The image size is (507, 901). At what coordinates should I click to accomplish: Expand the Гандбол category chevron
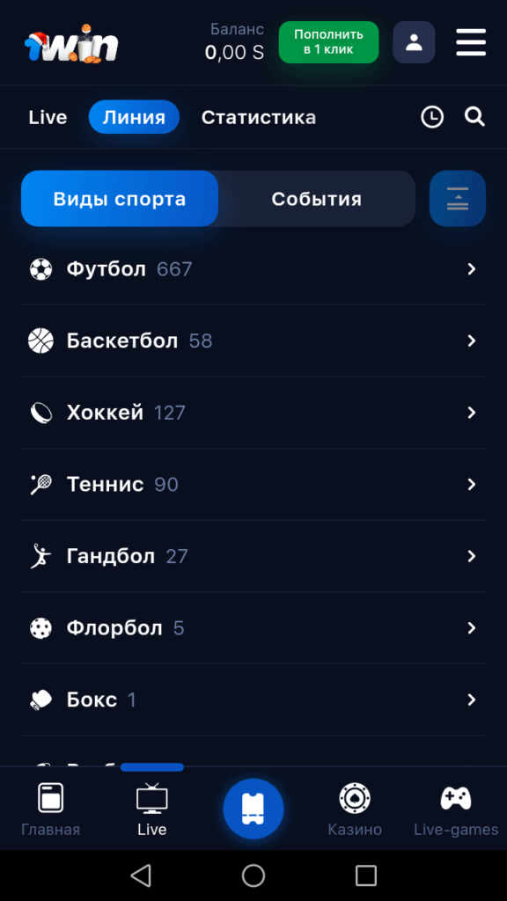pyautogui.click(x=472, y=556)
